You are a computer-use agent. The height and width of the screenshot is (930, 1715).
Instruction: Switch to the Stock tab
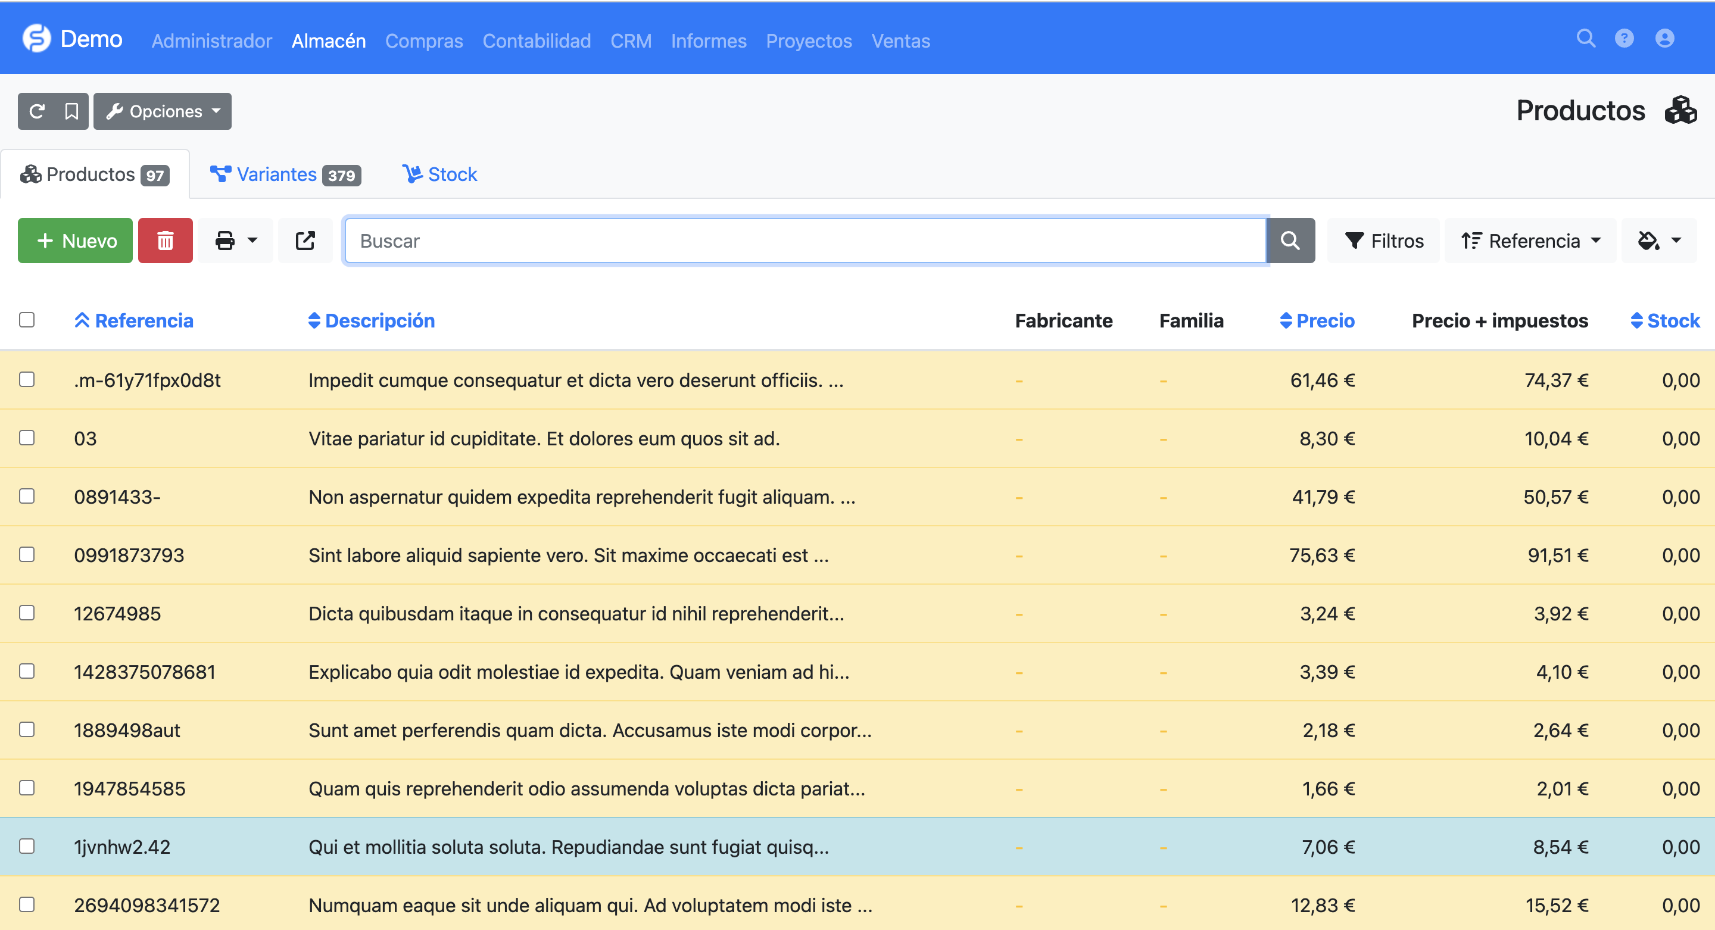(x=439, y=174)
